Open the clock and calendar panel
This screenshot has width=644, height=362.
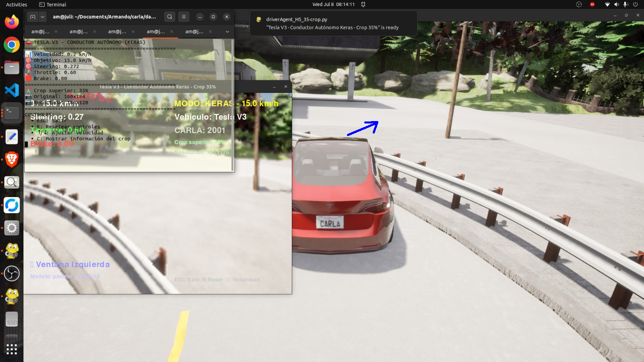pos(333,4)
